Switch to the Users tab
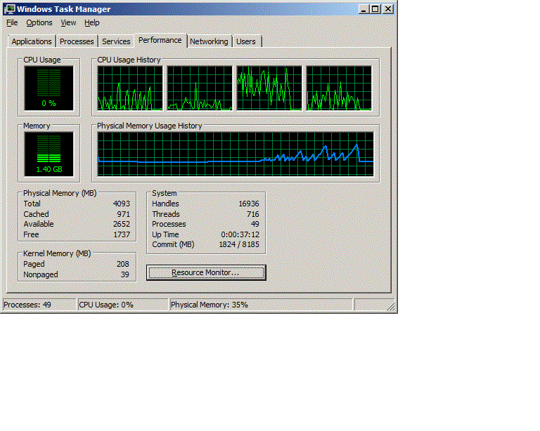Viewport: 540px width, 431px height. pos(246,41)
